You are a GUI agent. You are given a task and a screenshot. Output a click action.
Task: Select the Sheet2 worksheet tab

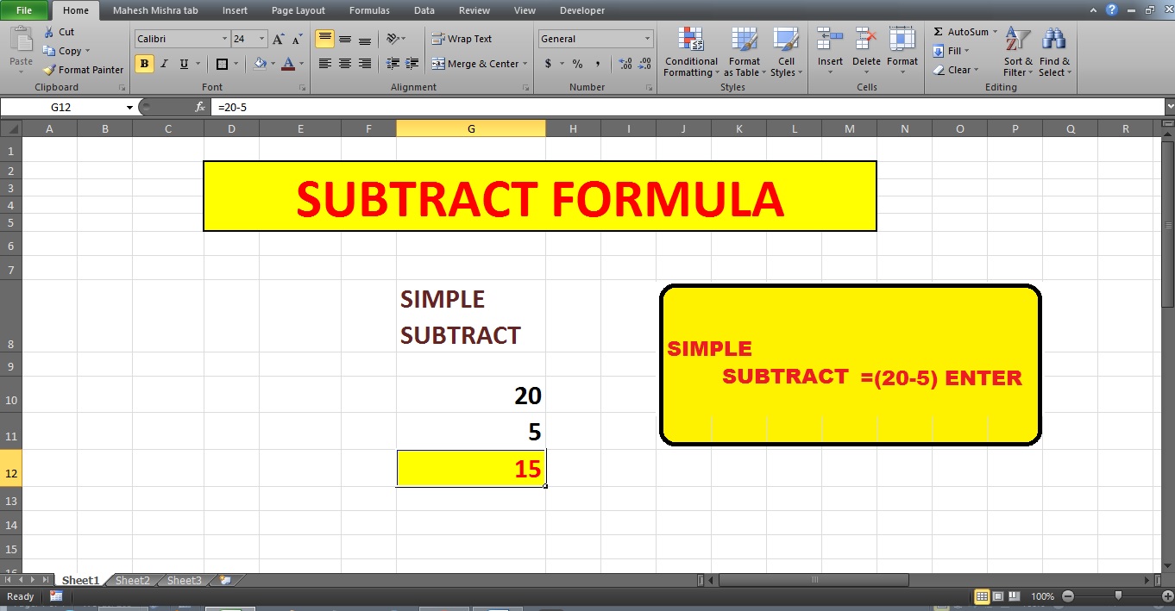pos(132,580)
